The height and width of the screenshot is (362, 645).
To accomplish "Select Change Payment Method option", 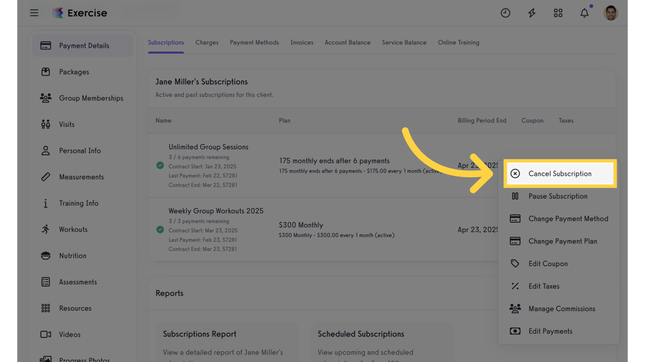I will point(568,219).
